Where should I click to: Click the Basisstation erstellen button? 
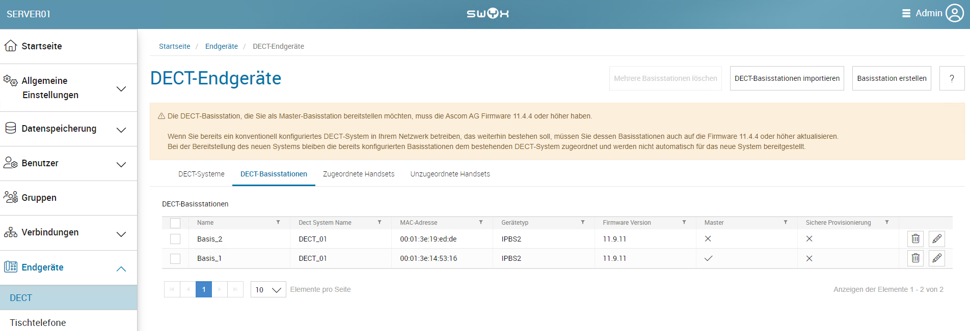pyautogui.click(x=891, y=78)
